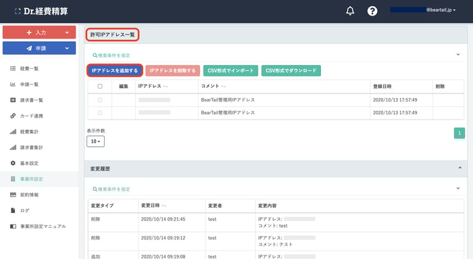The image size is (473, 259).
Task: Click the magnifier icon in IP list search
Action: [95, 55]
